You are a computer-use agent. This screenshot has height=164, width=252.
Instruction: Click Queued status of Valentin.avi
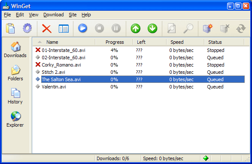[x=215, y=87]
